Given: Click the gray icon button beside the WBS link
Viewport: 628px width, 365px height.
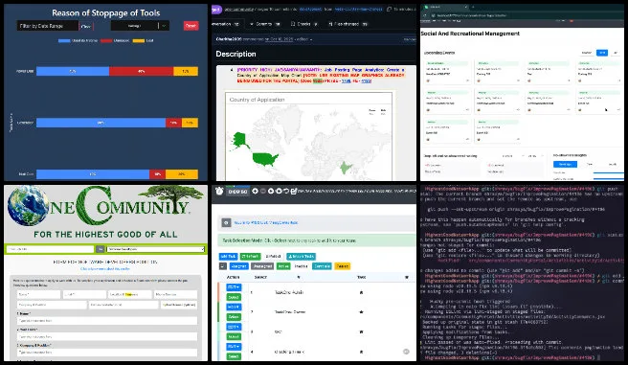Looking at the screenshot, I should tap(226, 222).
